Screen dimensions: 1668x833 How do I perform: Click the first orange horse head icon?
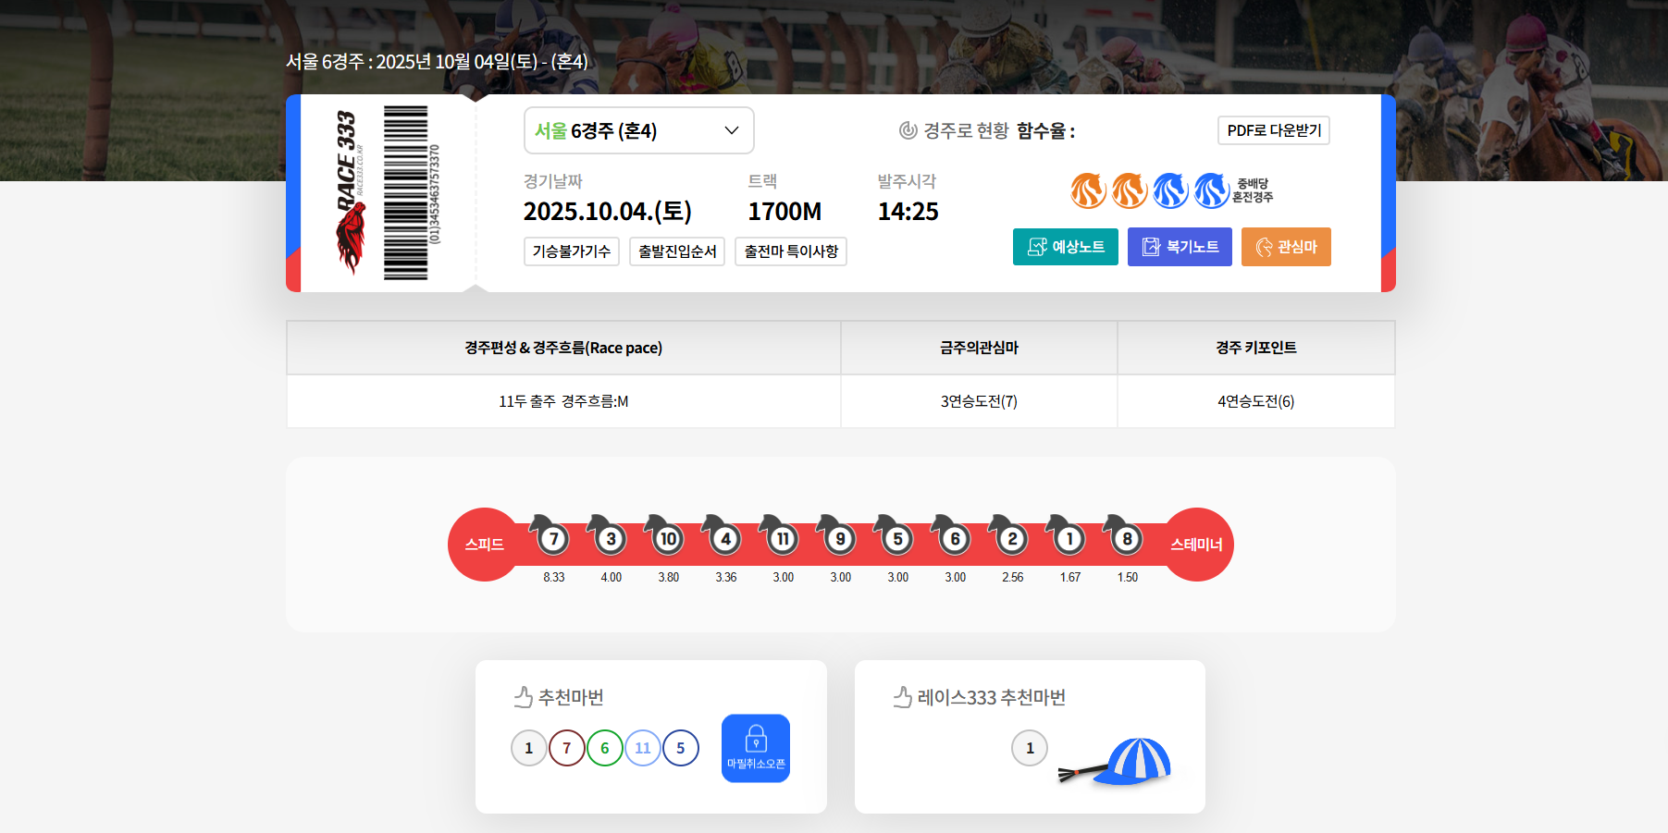[x=1088, y=190]
